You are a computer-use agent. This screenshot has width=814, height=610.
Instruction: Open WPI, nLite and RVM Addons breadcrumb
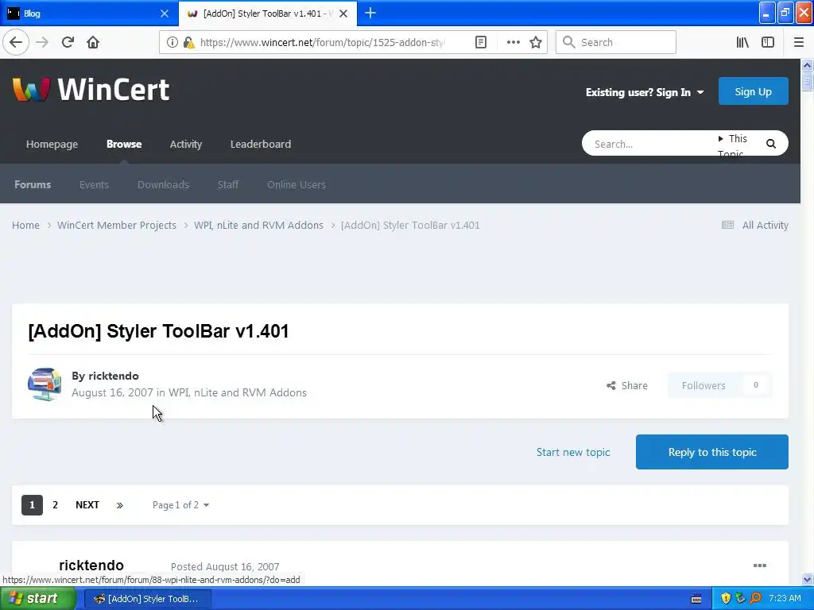coord(258,225)
